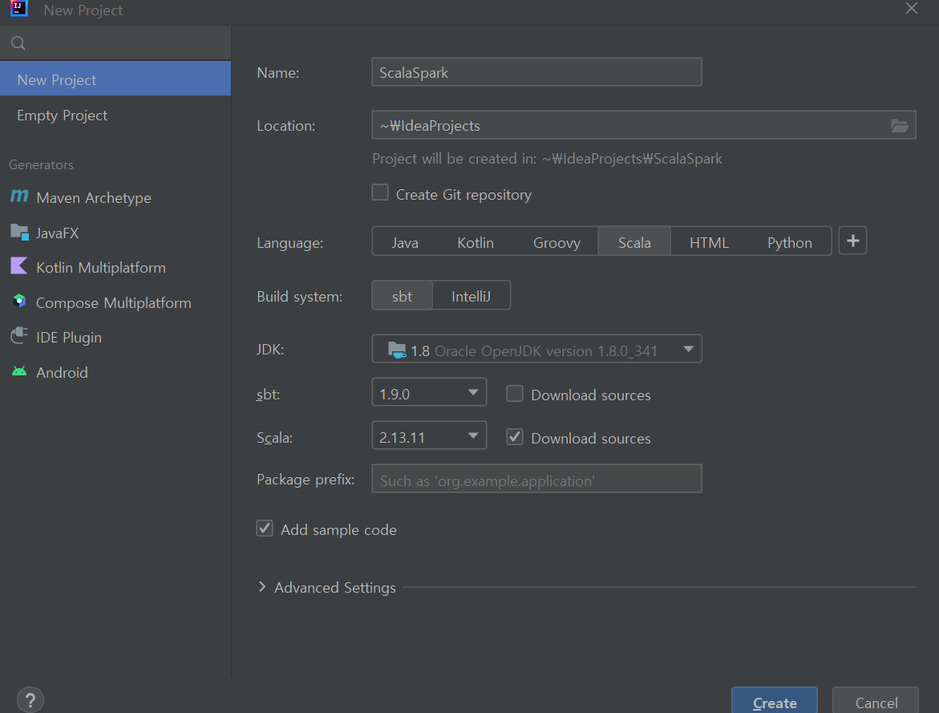Screen dimensions: 939x713
Task: Choose Kotlin language option
Action: pyautogui.click(x=476, y=242)
